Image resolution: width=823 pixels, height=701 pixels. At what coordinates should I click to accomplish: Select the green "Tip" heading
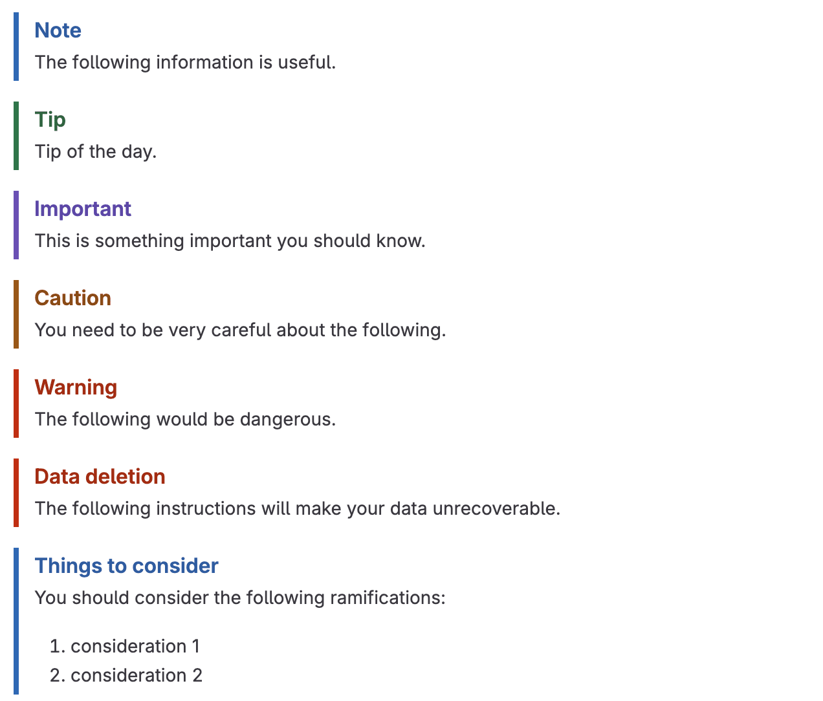pos(50,120)
